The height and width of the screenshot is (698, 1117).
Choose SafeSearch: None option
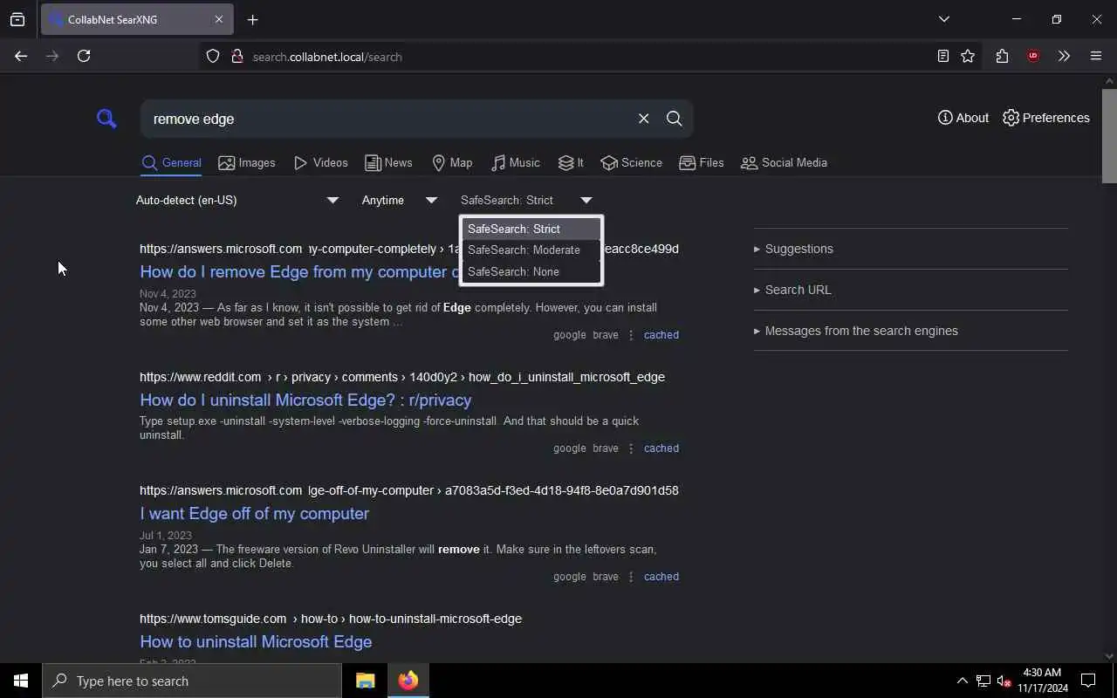click(531, 271)
